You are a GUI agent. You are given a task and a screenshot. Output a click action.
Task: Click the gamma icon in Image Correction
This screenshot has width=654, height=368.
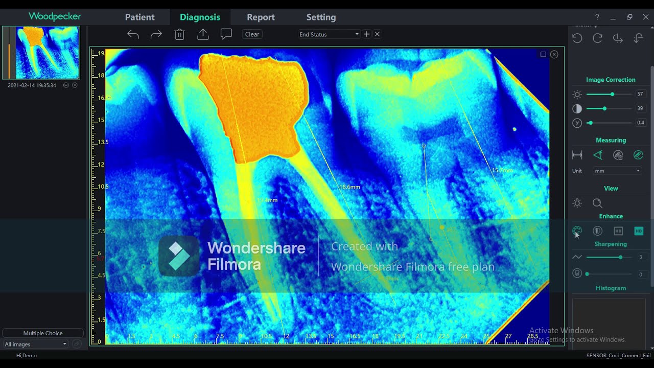click(577, 123)
